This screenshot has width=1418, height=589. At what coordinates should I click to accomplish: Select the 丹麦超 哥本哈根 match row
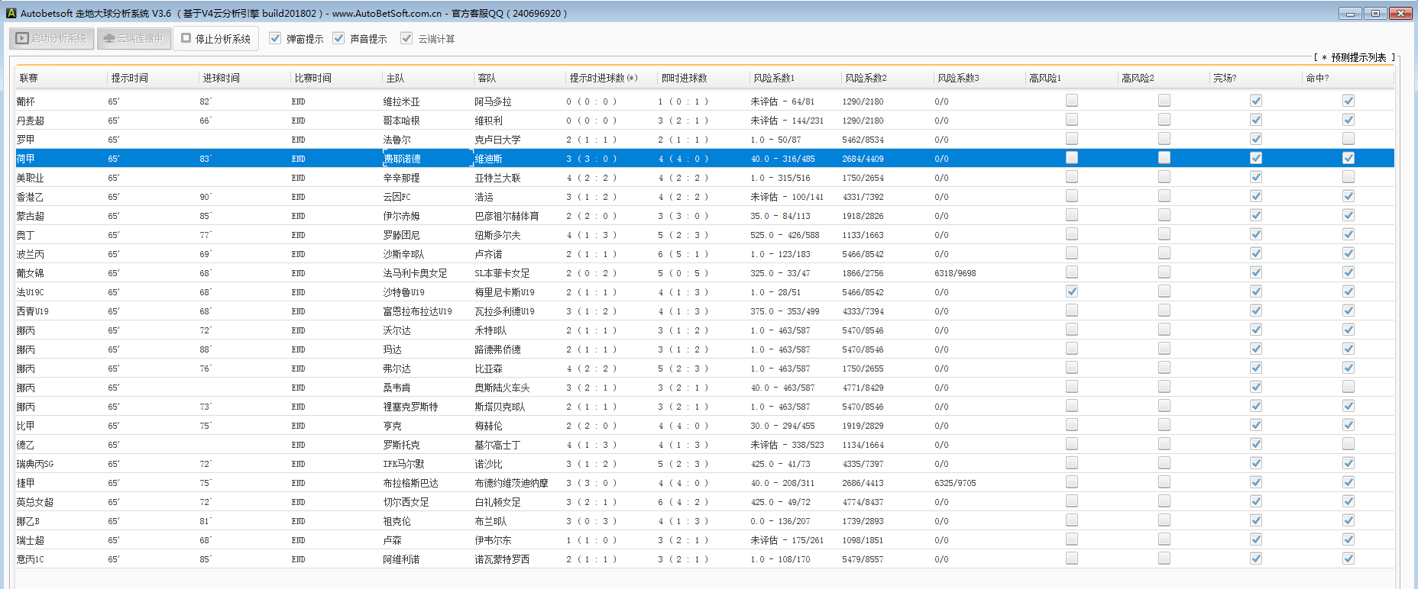[x=401, y=121]
